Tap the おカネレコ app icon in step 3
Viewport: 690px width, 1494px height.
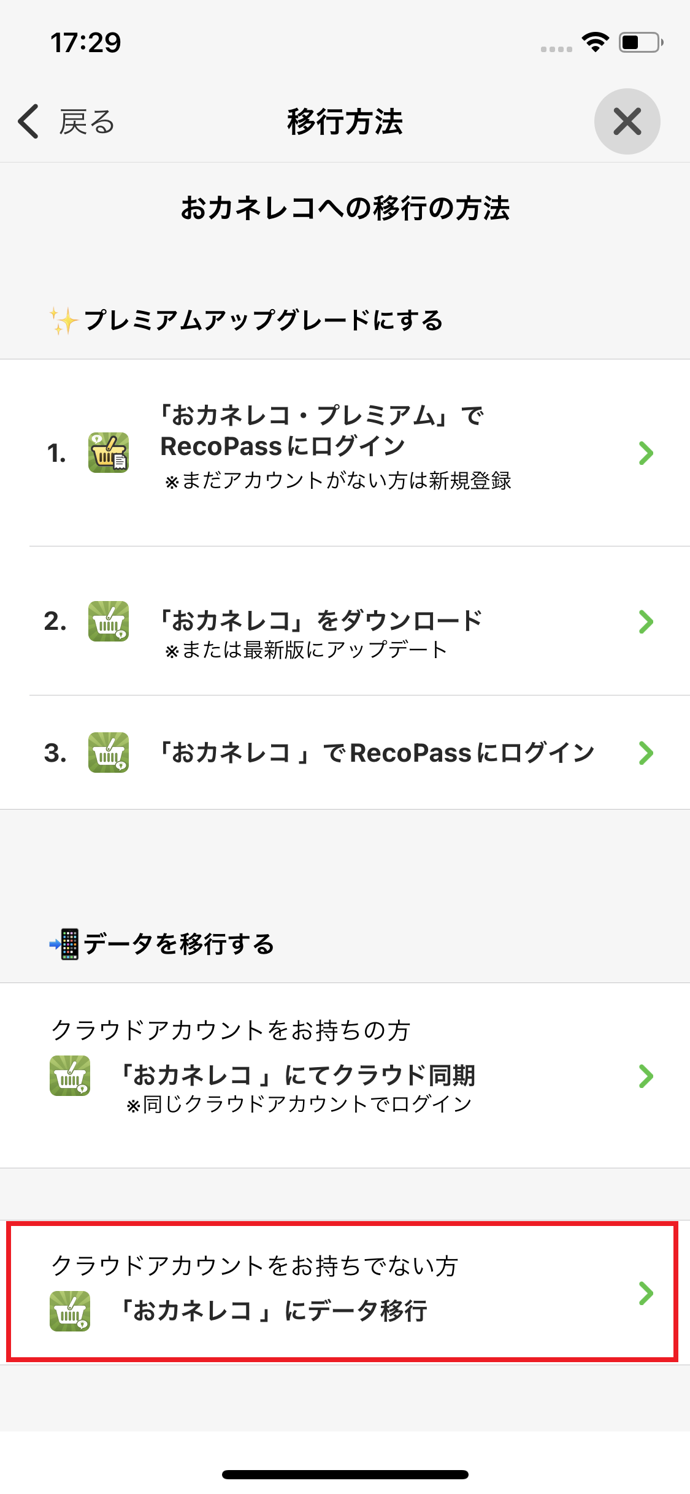click(x=109, y=753)
